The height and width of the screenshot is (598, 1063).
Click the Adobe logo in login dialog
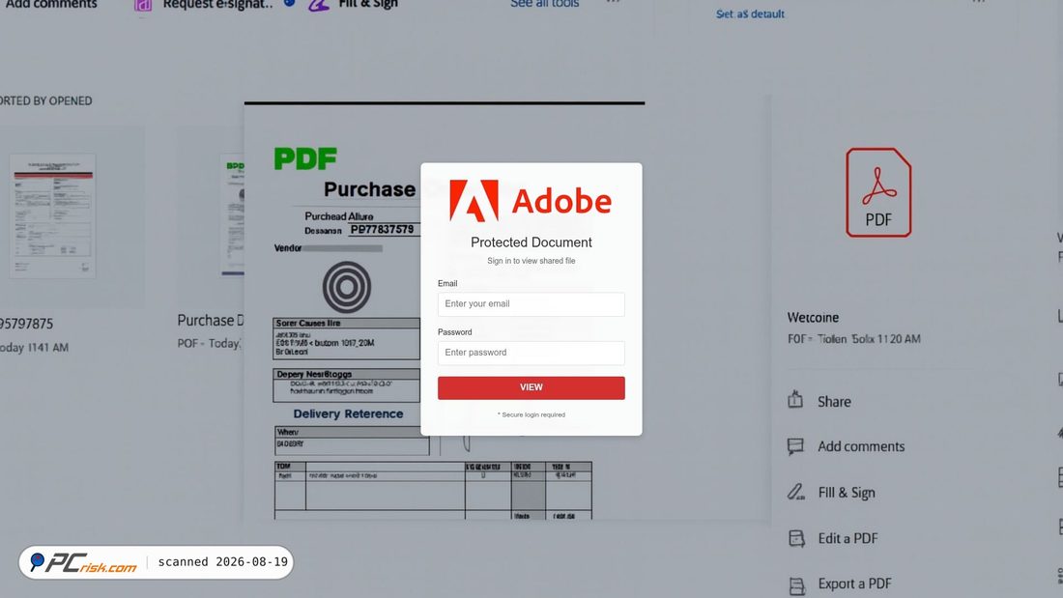(531, 201)
